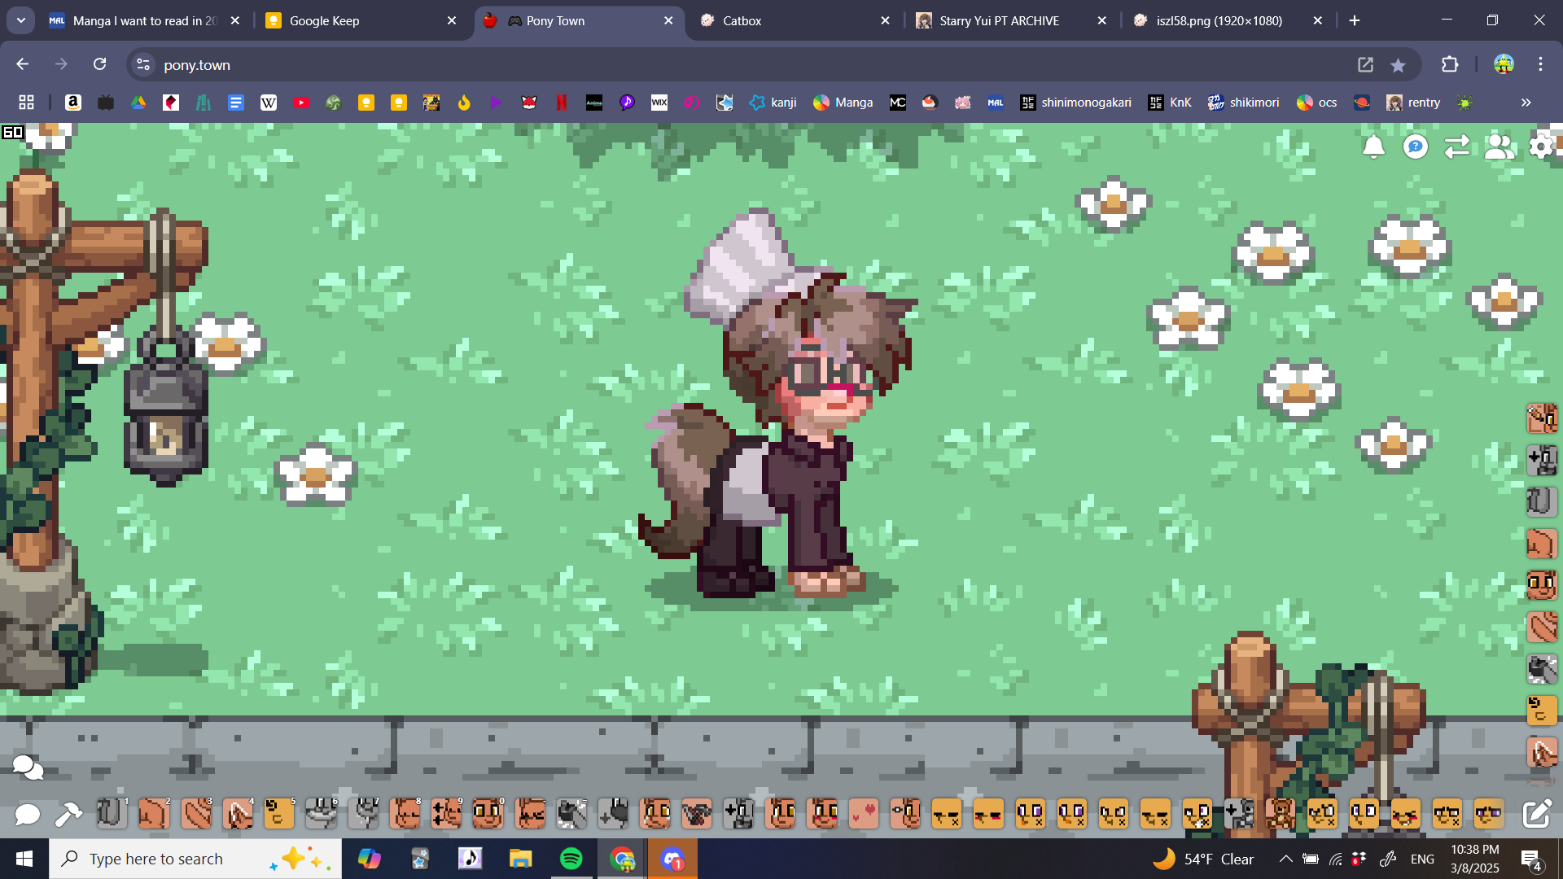Open the friends list icon

pyautogui.click(x=1499, y=146)
